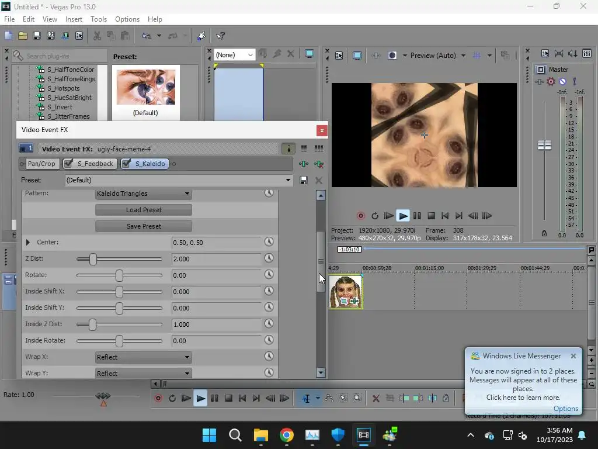Open preview properties icon in preview window
This screenshot has height=449, width=598.
[x=339, y=56]
